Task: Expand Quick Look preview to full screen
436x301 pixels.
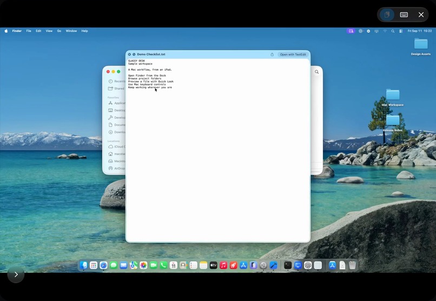Action: pyautogui.click(x=134, y=55)
